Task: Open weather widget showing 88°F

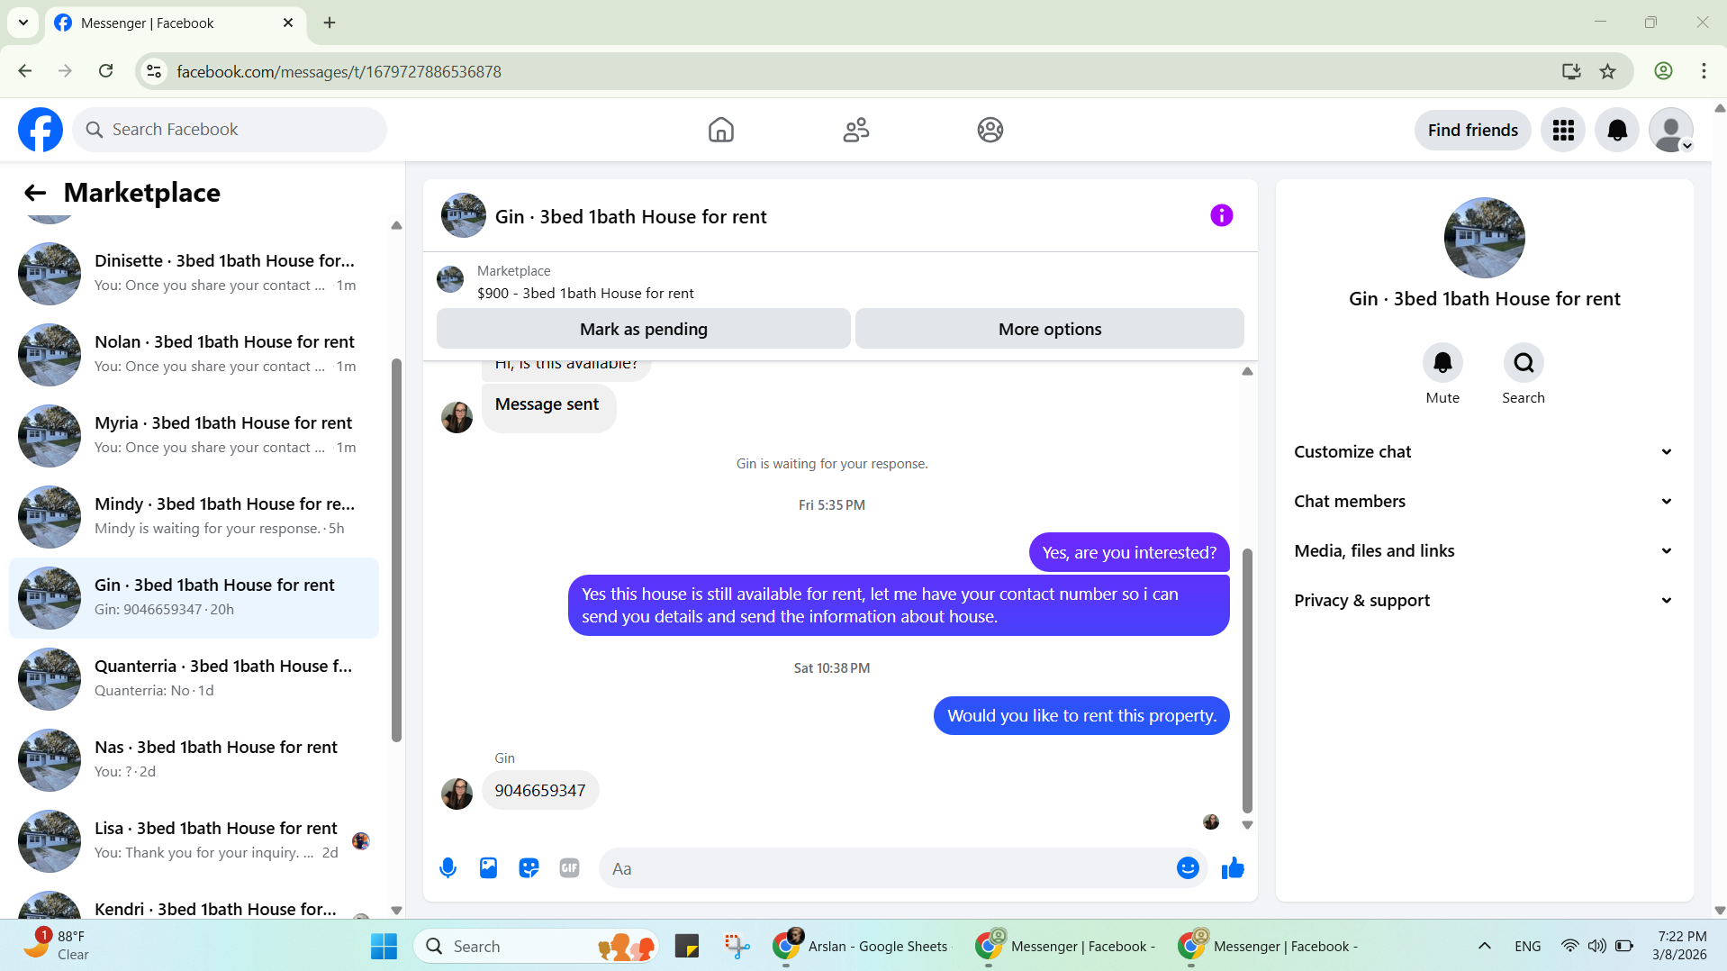Action: [56, 946]
